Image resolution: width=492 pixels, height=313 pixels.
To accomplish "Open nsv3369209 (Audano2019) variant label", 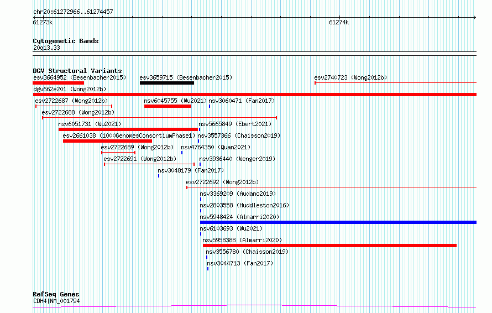I will click(238, 194).
